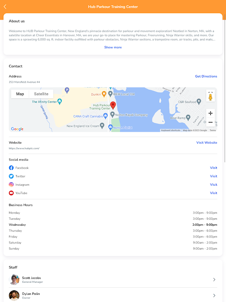Click the Instagram logo icon
The width and height of the screenshot is (226, 302).
click(11, 185)
